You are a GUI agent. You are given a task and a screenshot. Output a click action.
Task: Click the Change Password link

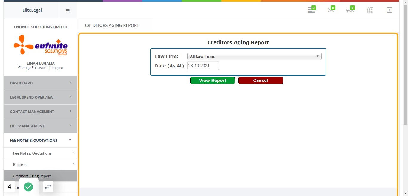pos(33,68)
